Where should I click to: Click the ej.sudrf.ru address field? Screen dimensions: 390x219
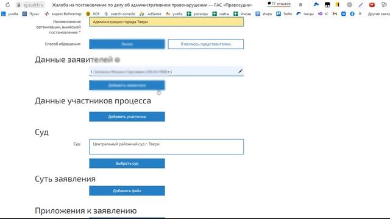tap(34, 5)
